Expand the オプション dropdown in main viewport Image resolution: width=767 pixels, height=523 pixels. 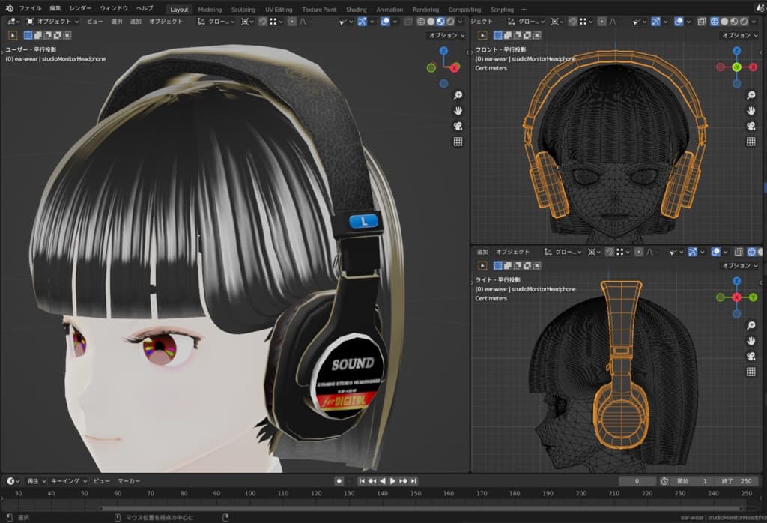446,35
